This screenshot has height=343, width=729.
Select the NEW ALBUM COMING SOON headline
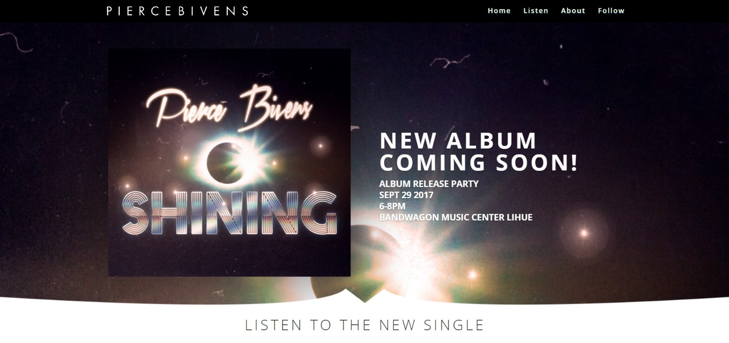[x=479, y=152]
